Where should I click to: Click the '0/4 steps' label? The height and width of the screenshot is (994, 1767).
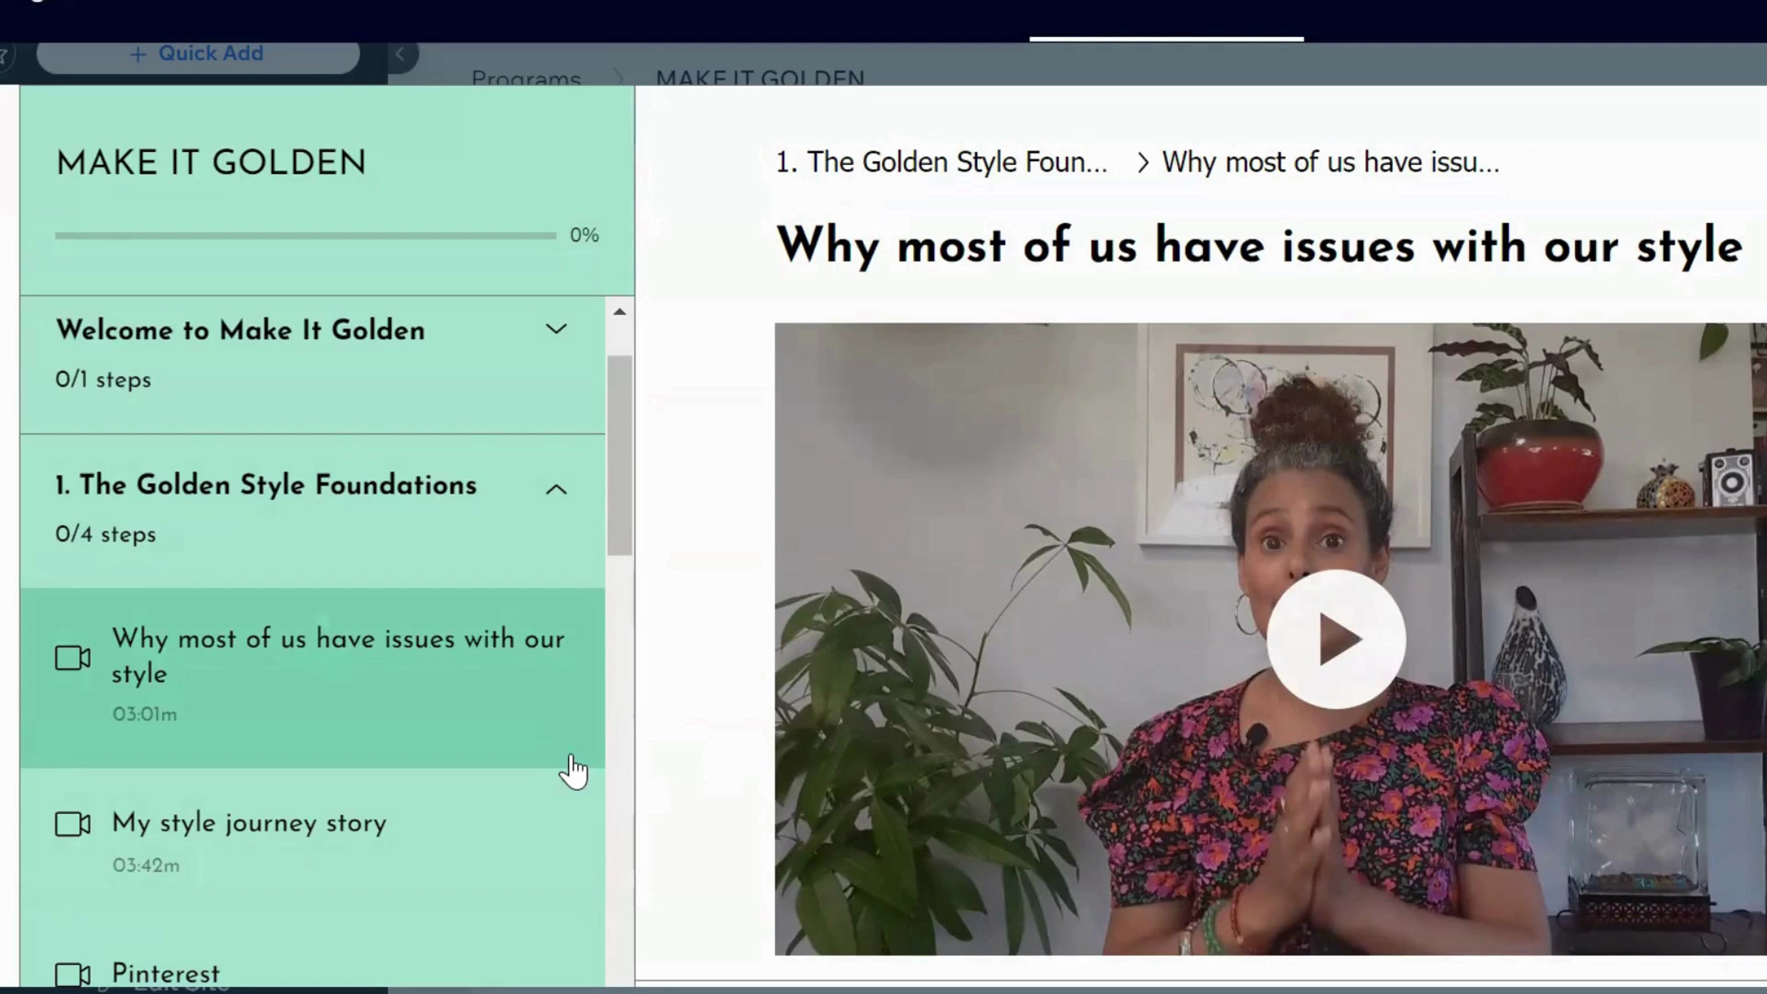(x=106, y=534)
